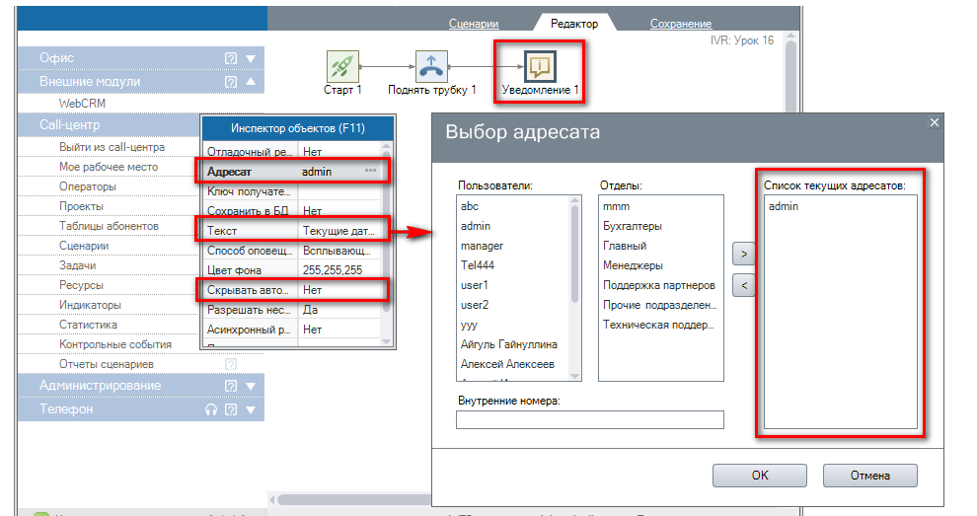Select the Уведомление 1 notification node
The image size is (977, 516).
[540, 65]
